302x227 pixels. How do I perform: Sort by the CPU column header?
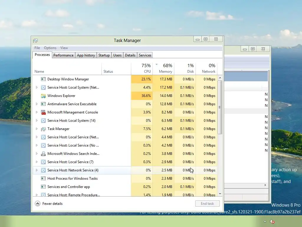pyautogui.click(x=142, y=69)
